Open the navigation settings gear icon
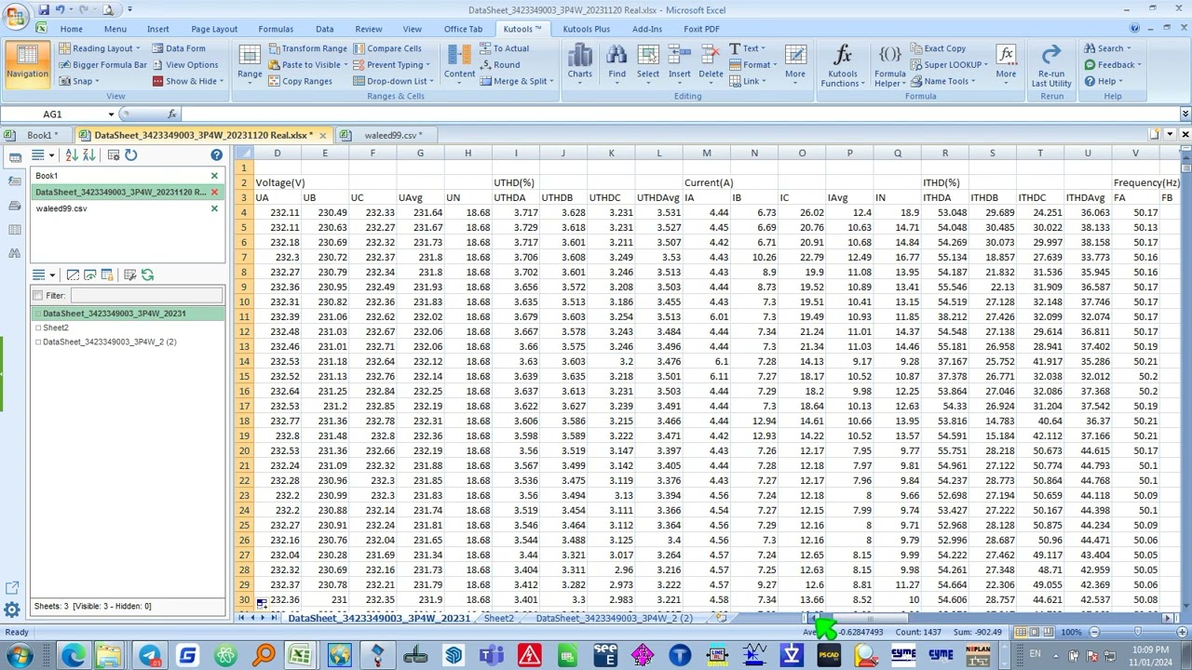 pyautogui.click(x=12, y=610)
